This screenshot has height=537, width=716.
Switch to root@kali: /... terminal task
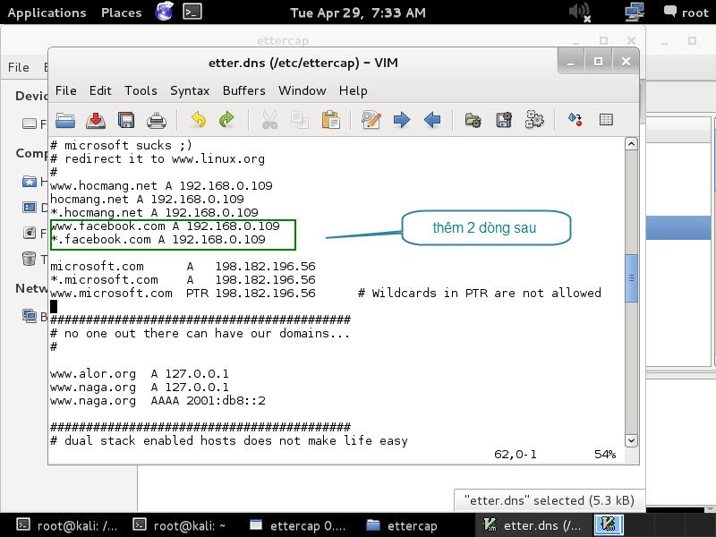click(x=67, y=525)
